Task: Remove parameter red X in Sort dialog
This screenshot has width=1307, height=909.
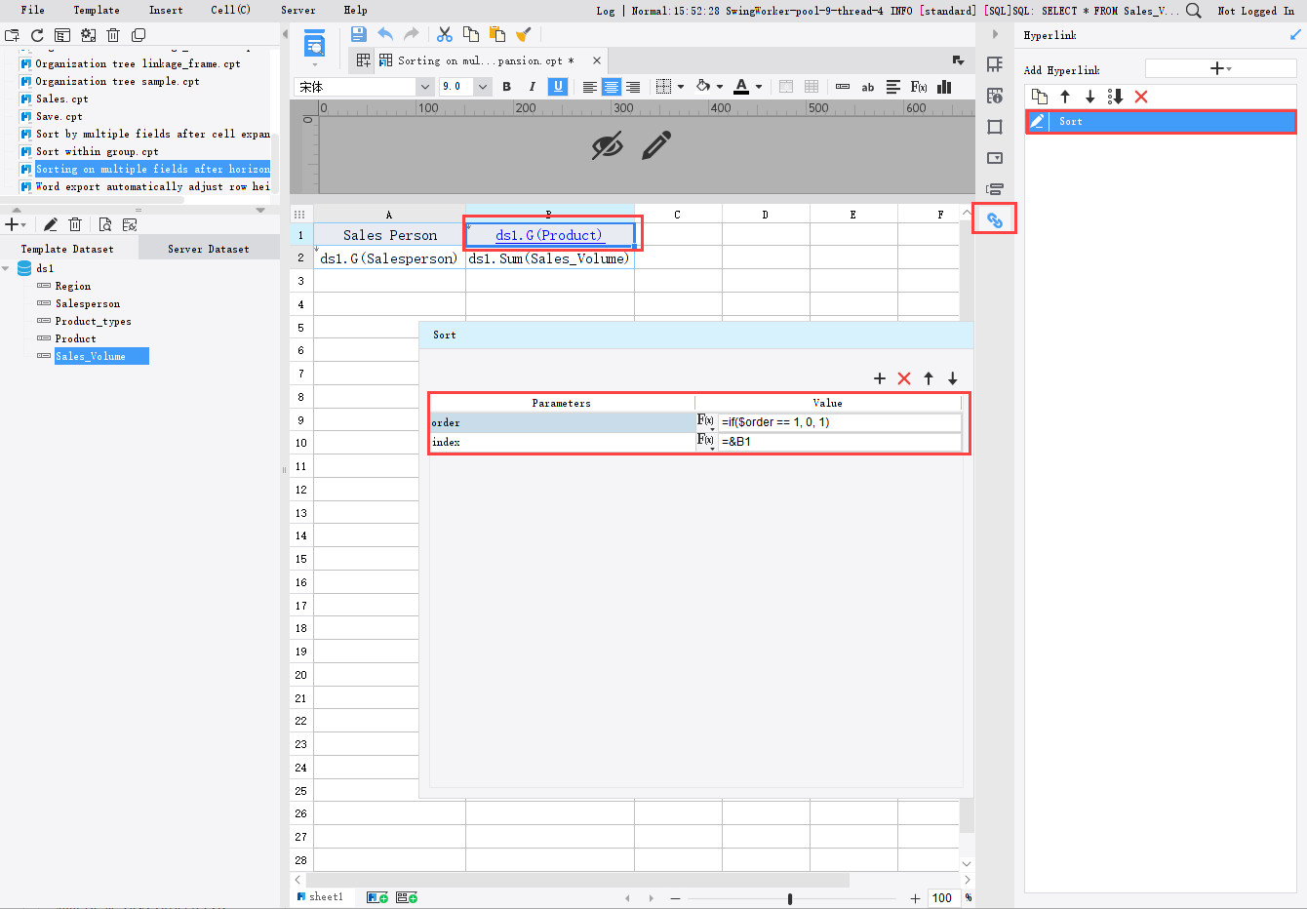Action: coord(904,378)
